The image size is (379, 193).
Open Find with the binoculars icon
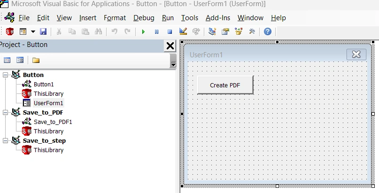coord(98,31)
